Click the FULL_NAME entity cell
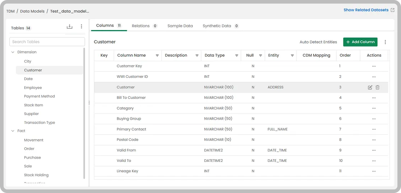The width and height of the screenshot is (401, 193). pos(277,129)
